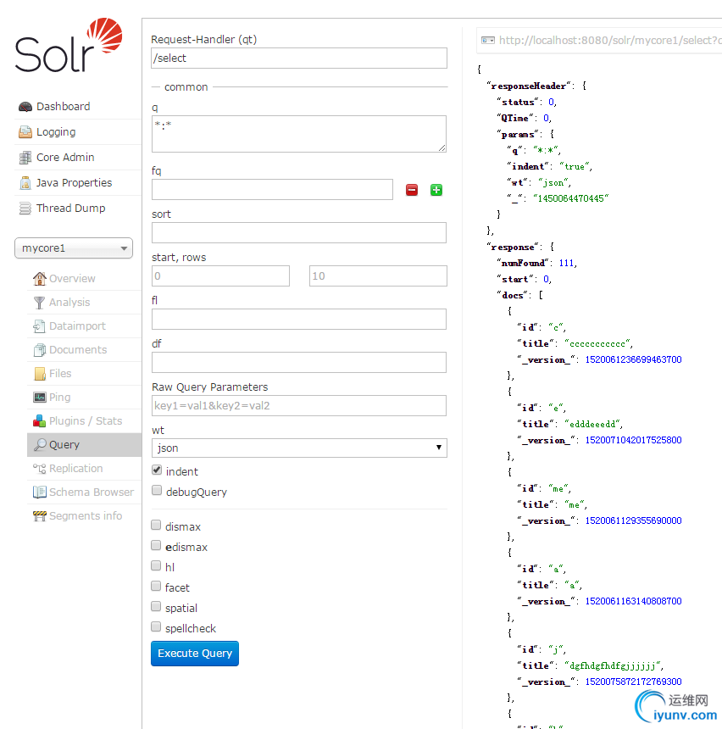Click the fl field list input
This screenshot has height=729, width=722.
[x=299, y=320]
